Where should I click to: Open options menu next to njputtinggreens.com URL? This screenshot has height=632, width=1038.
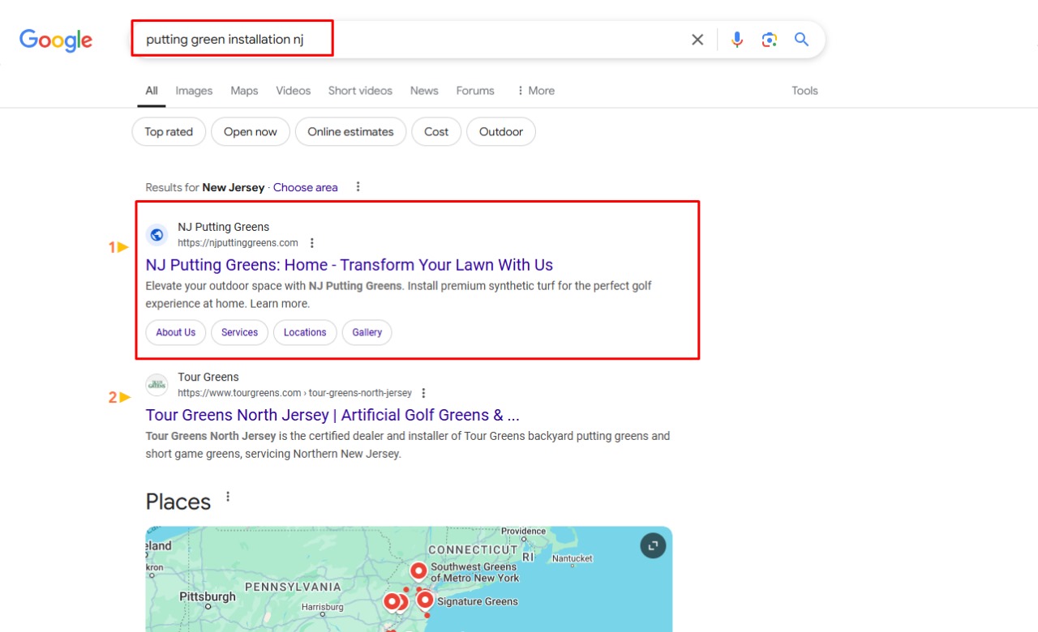[312, 243]
